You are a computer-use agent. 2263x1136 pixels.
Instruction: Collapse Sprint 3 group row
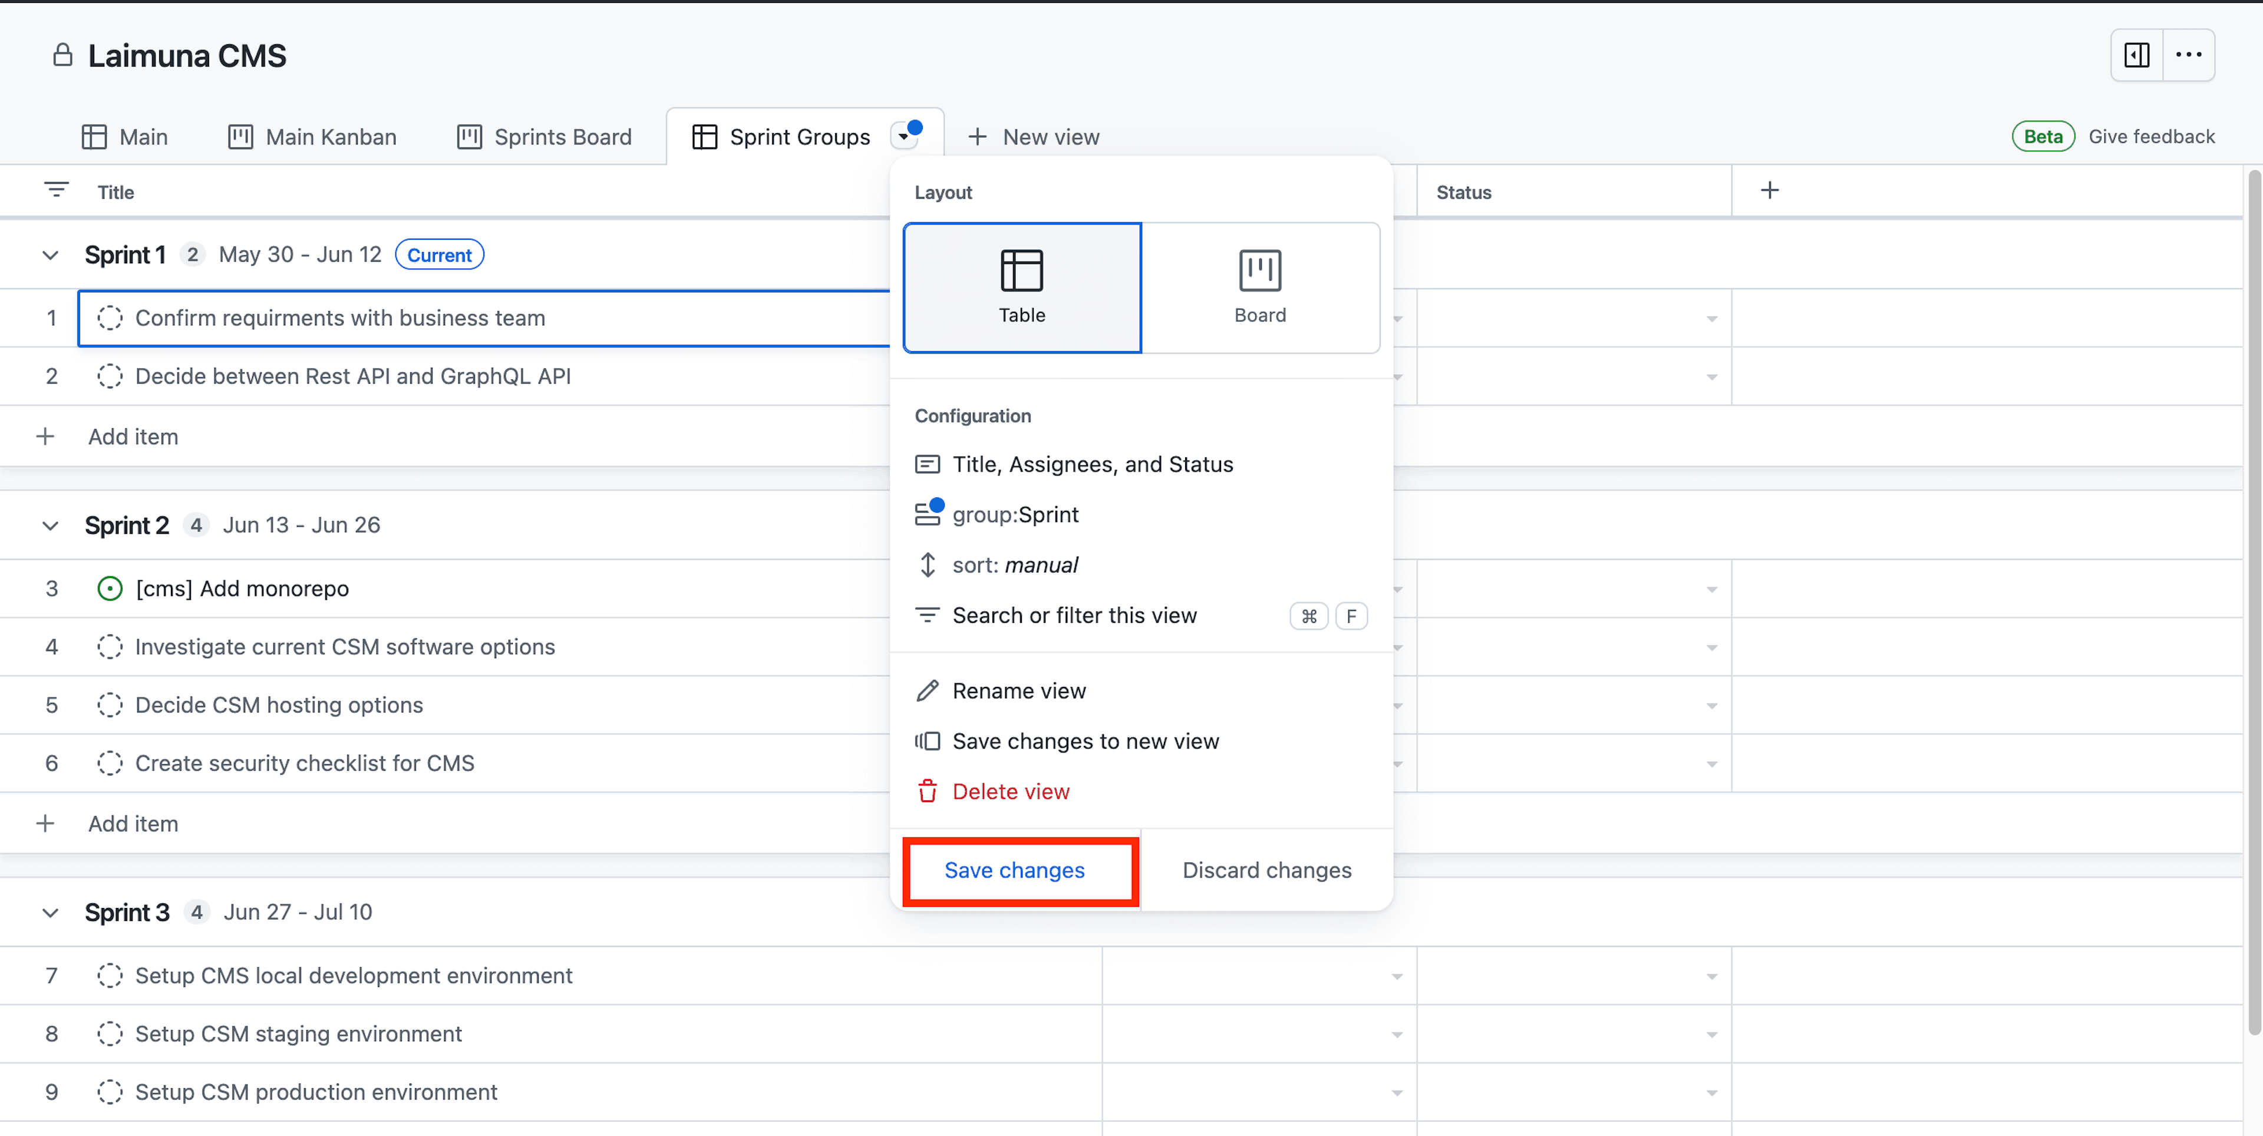[x=51, y=912]
